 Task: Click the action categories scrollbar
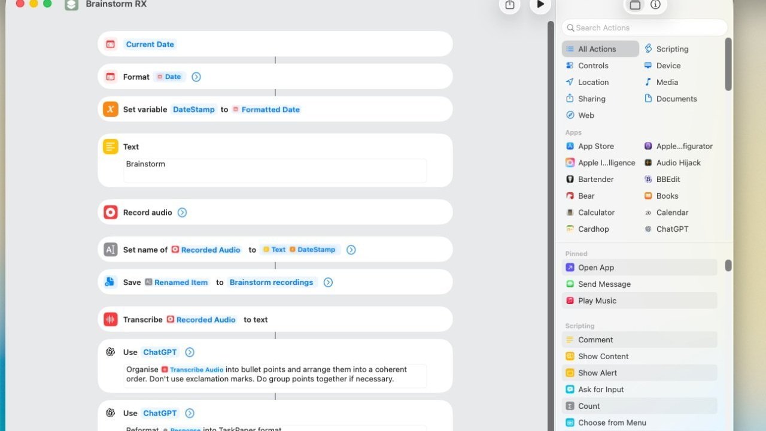[x=728, y=64]
